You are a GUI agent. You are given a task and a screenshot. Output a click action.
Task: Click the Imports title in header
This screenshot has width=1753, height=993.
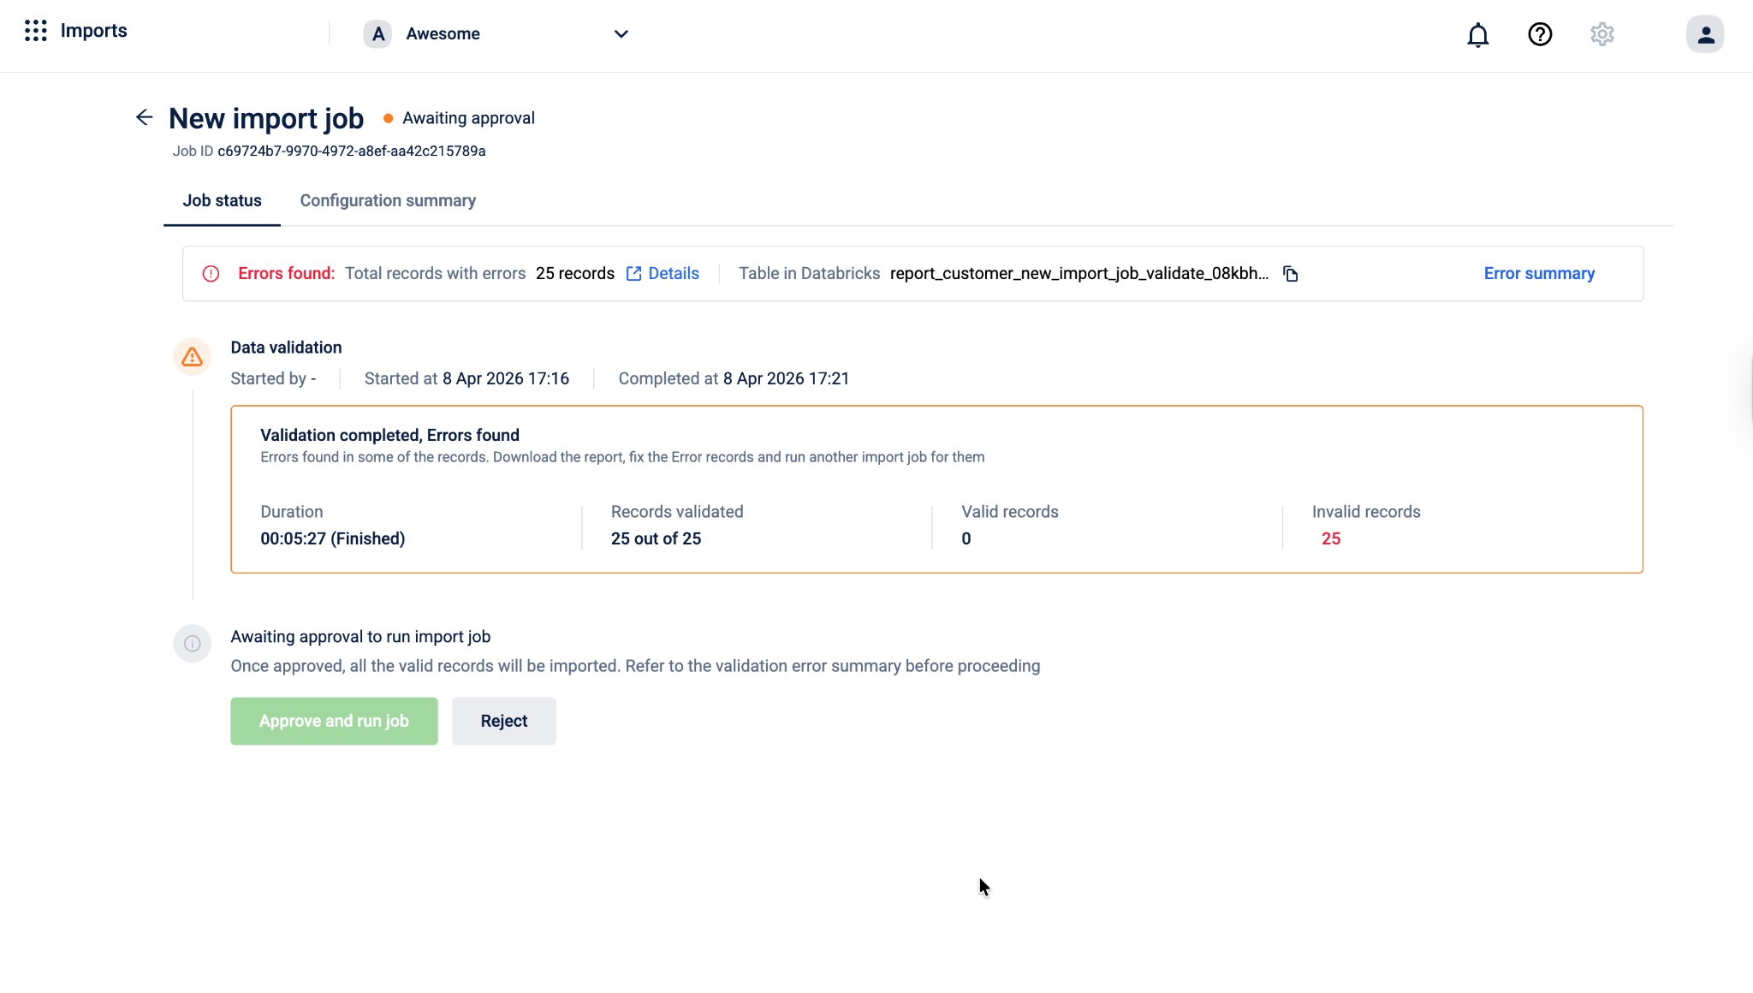point(93,31)
